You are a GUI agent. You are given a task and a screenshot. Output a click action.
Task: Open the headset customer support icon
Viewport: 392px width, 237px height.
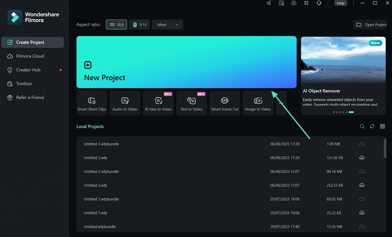click(x=319, y=3)
